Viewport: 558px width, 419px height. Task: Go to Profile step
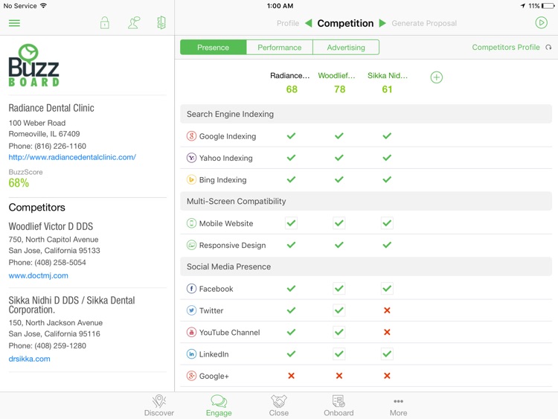[288, 23]
